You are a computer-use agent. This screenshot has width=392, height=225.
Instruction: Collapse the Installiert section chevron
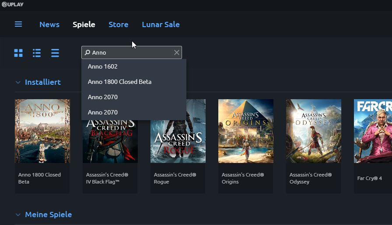coord(18,82)
